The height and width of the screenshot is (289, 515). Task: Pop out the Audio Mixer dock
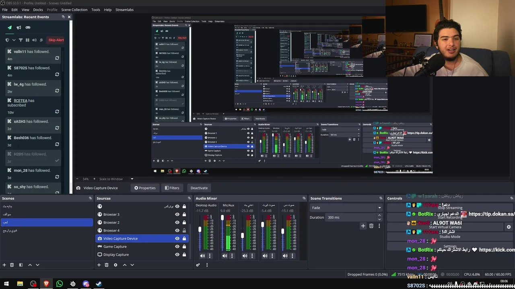tap(304, 198)
